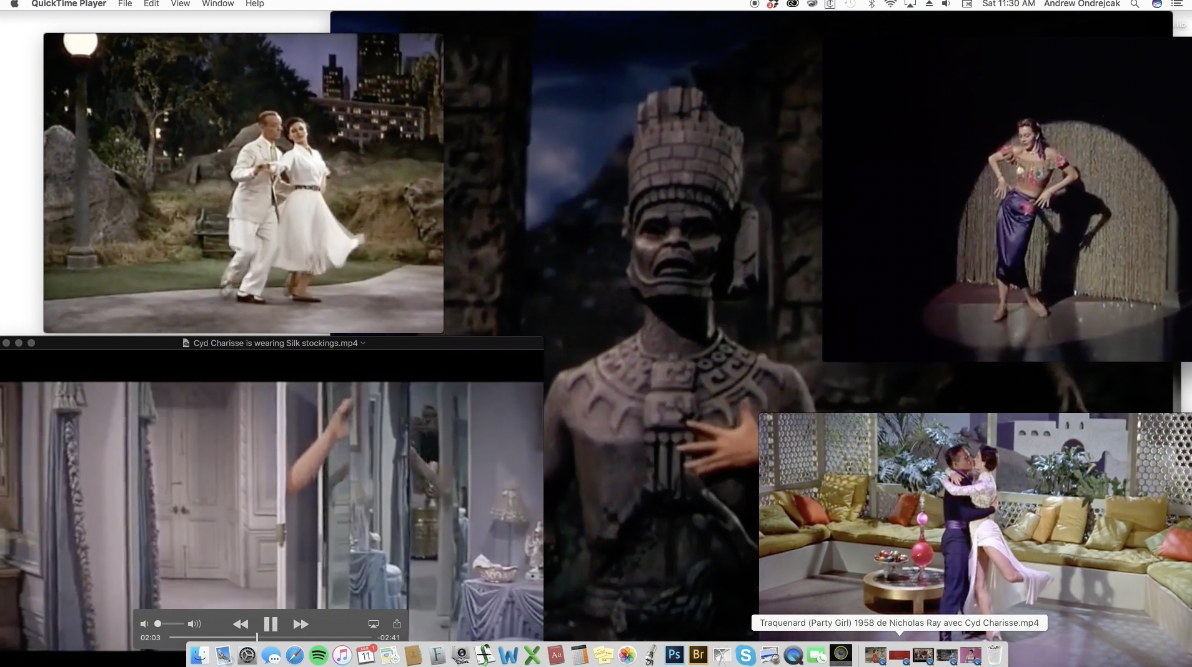Open Creative Cloud menu bar icon
The height and width of the screenshot is (667, 1192).
[792, 4]
